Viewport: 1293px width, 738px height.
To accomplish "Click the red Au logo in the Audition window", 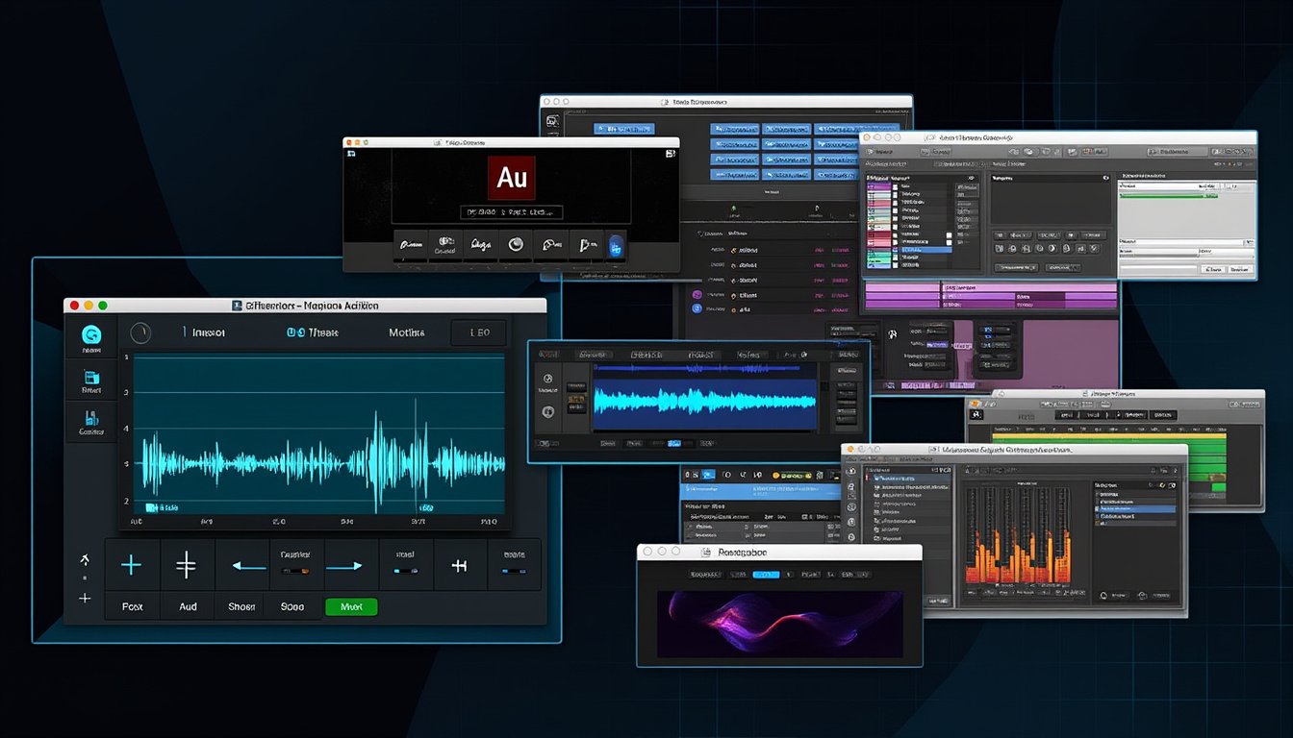I will (x=511, y=179).
